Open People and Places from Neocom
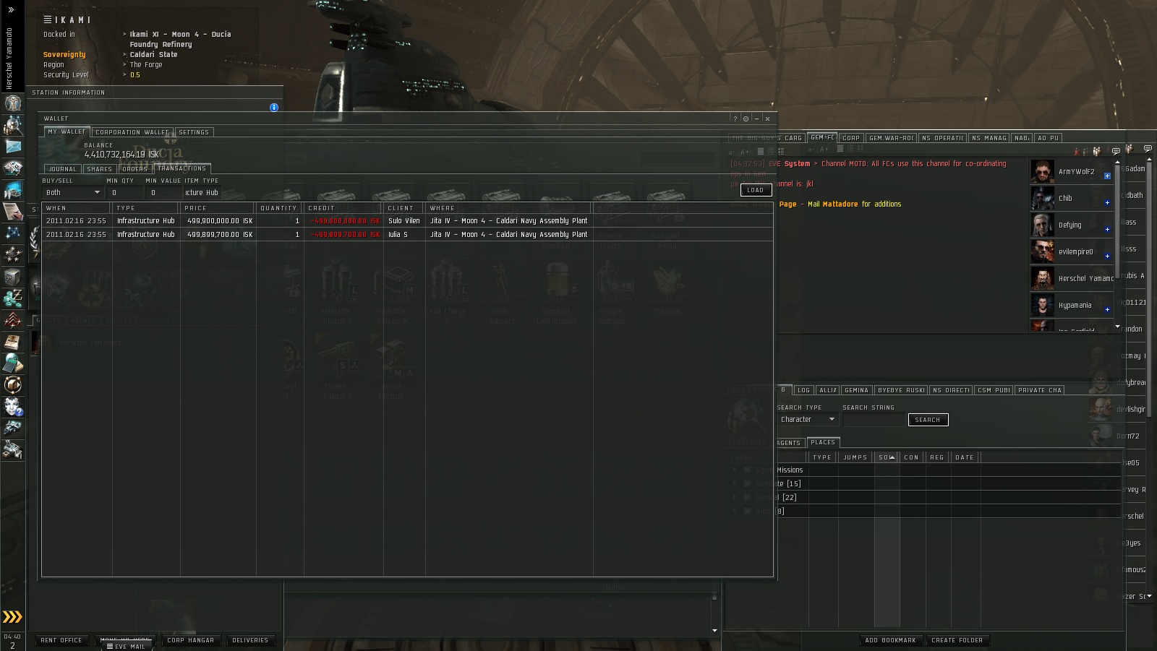 [12, 125]
